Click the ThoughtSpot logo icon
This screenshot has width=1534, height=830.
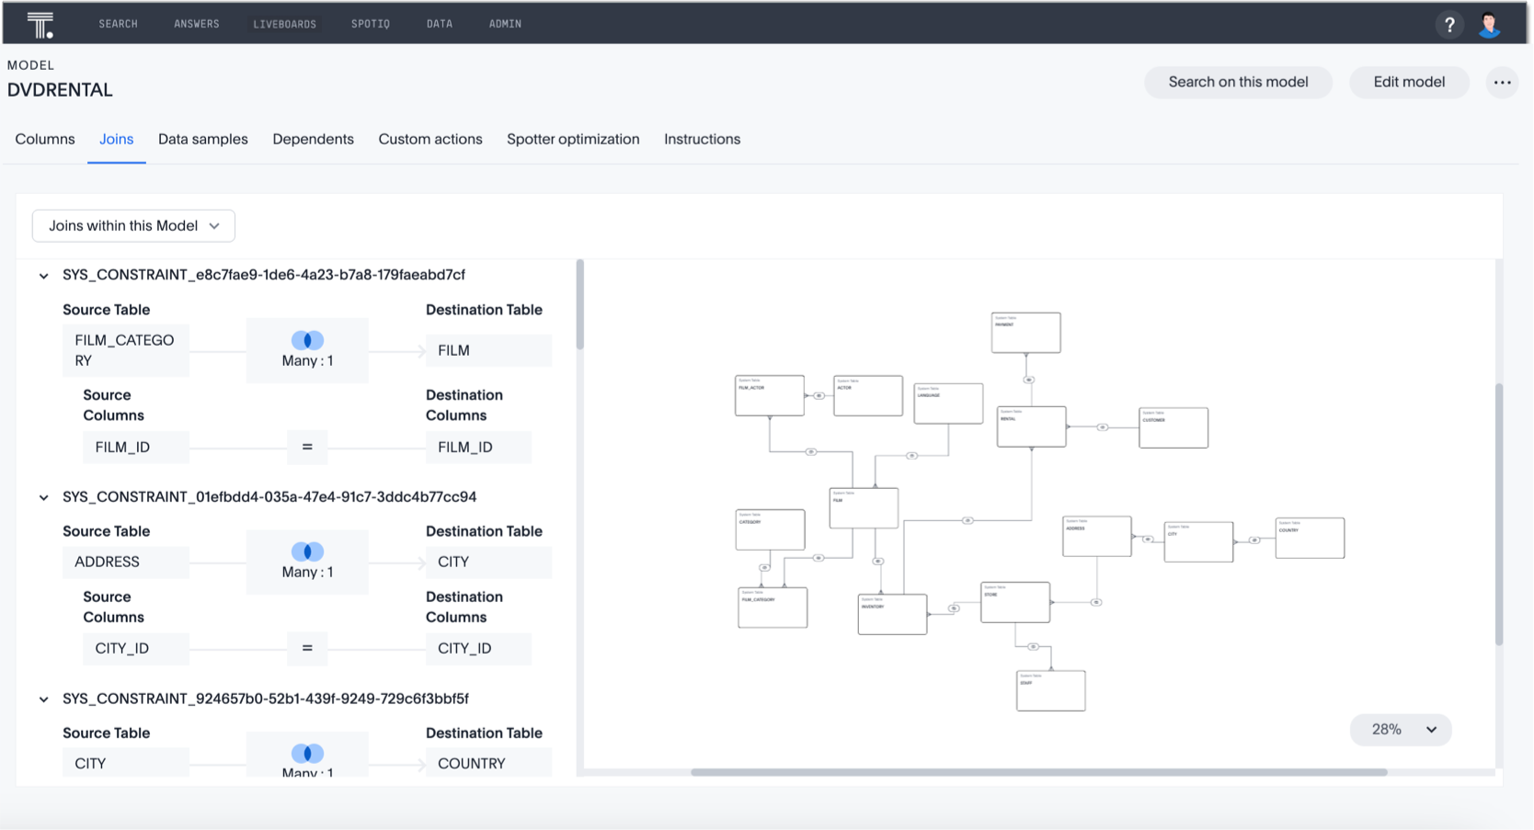point(39,23)
